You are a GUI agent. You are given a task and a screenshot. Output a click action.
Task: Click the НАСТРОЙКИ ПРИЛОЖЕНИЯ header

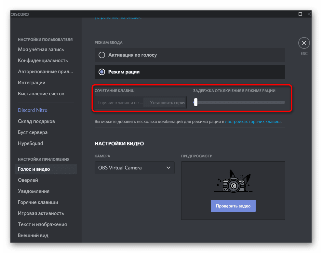pos(44,159)
